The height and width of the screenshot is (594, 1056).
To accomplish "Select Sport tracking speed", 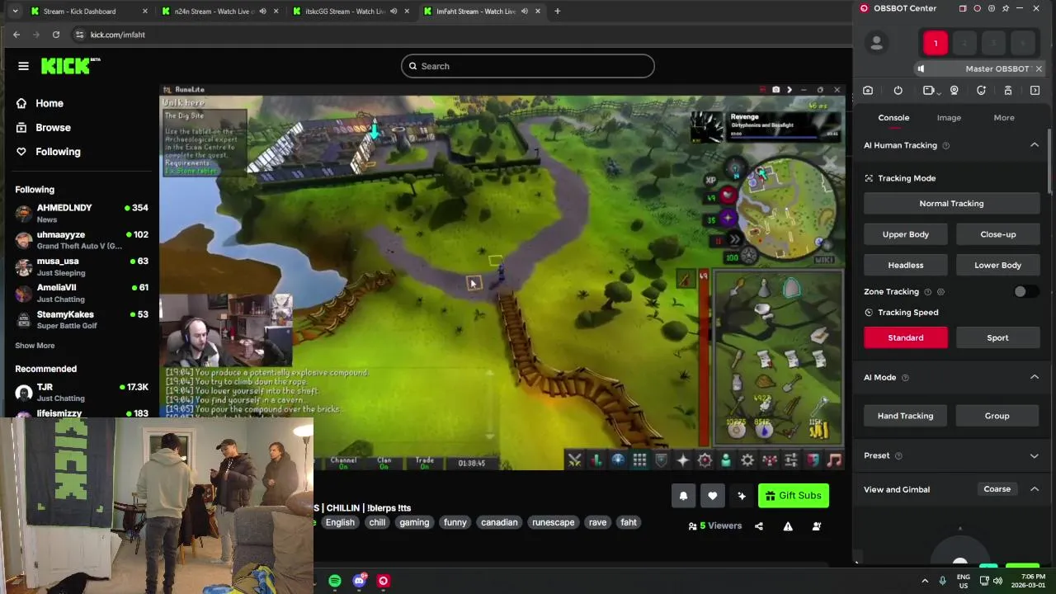I will pyautogui.click(x=997, y=337).
